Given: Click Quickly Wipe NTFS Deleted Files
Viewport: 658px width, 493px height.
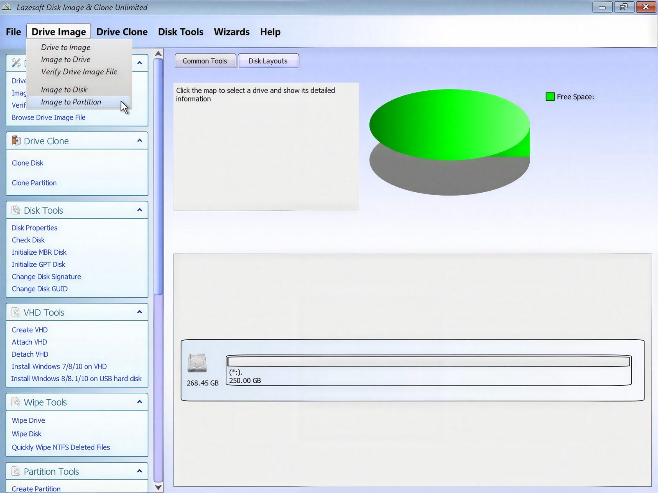Looking at the screenshot, I should click(61, 447).
